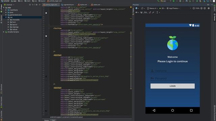The height and width of the screenshot is (121, 216).
Task: Click the debug bug icon in the top toolbar
Action: [x=180, y=1]
